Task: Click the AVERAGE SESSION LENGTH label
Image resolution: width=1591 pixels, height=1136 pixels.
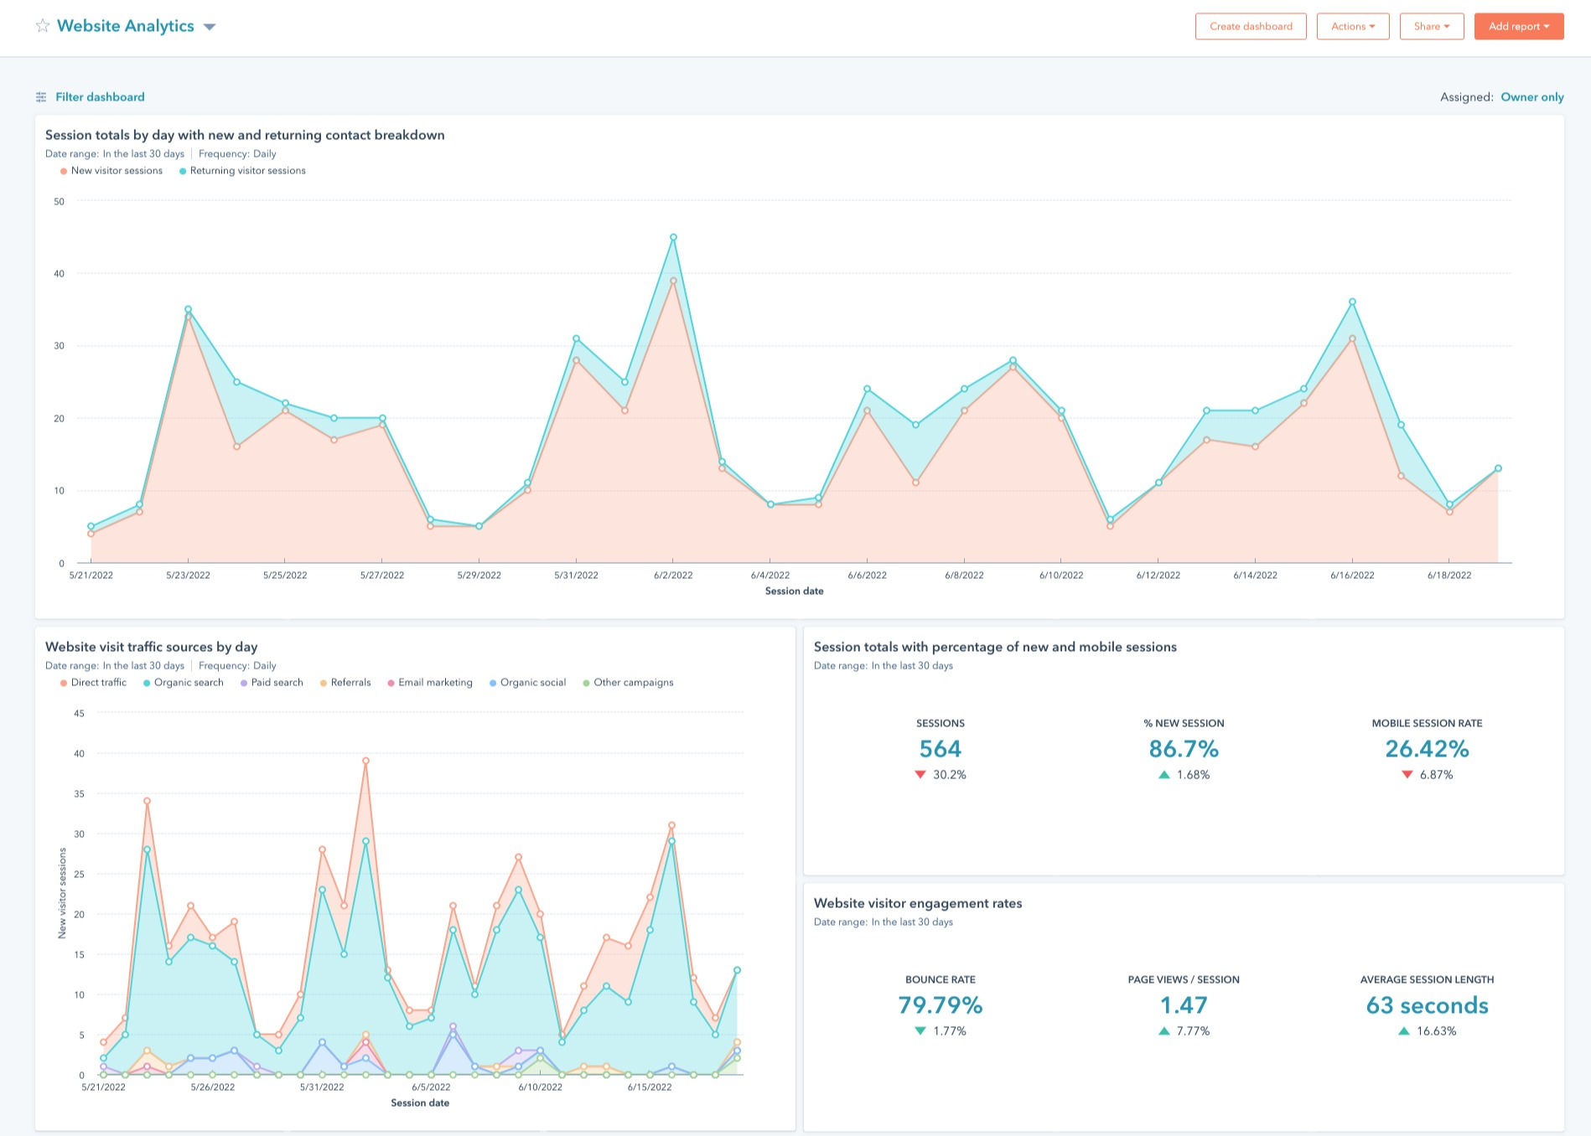Action: point(1427,979)
